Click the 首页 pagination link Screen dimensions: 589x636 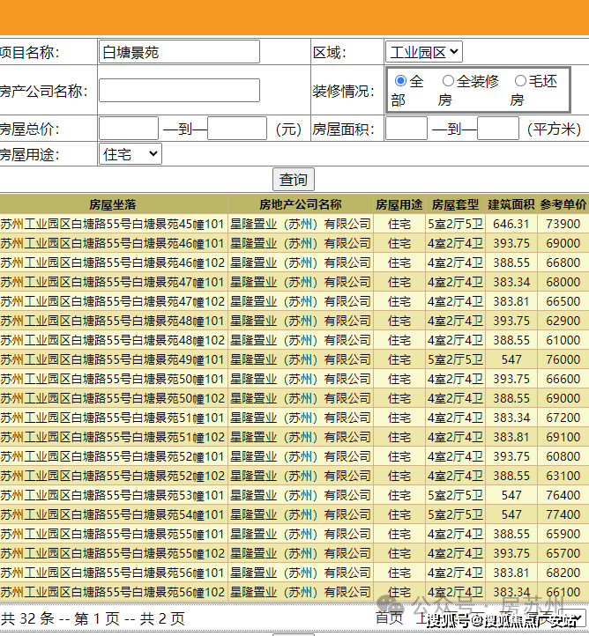[x=389, y=618]
